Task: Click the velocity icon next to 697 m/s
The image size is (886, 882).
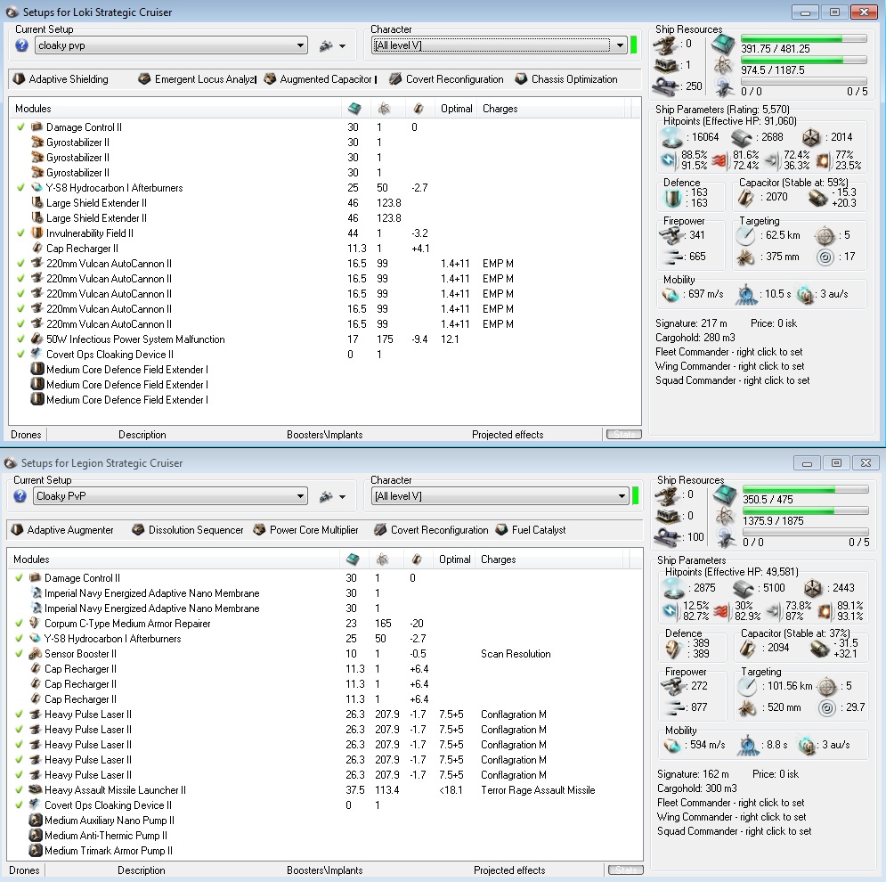Action: click(x=671, y=294)
